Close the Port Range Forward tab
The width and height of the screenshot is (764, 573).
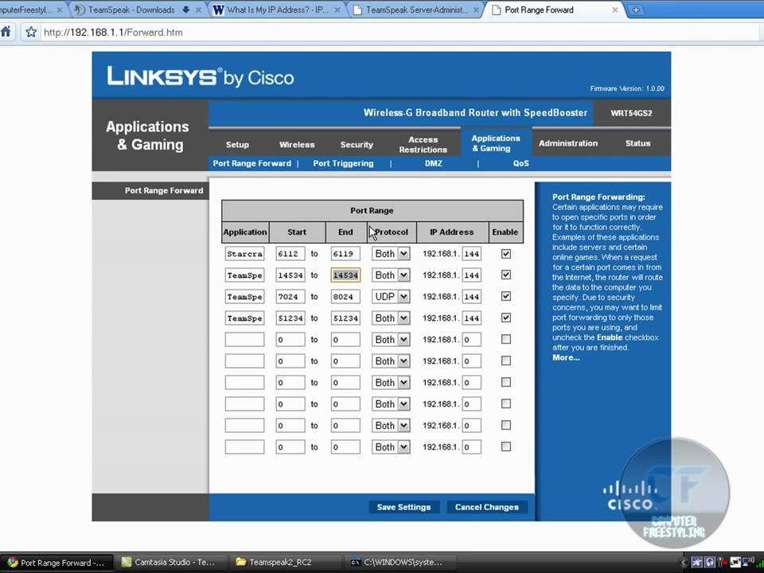pos(615,10)
